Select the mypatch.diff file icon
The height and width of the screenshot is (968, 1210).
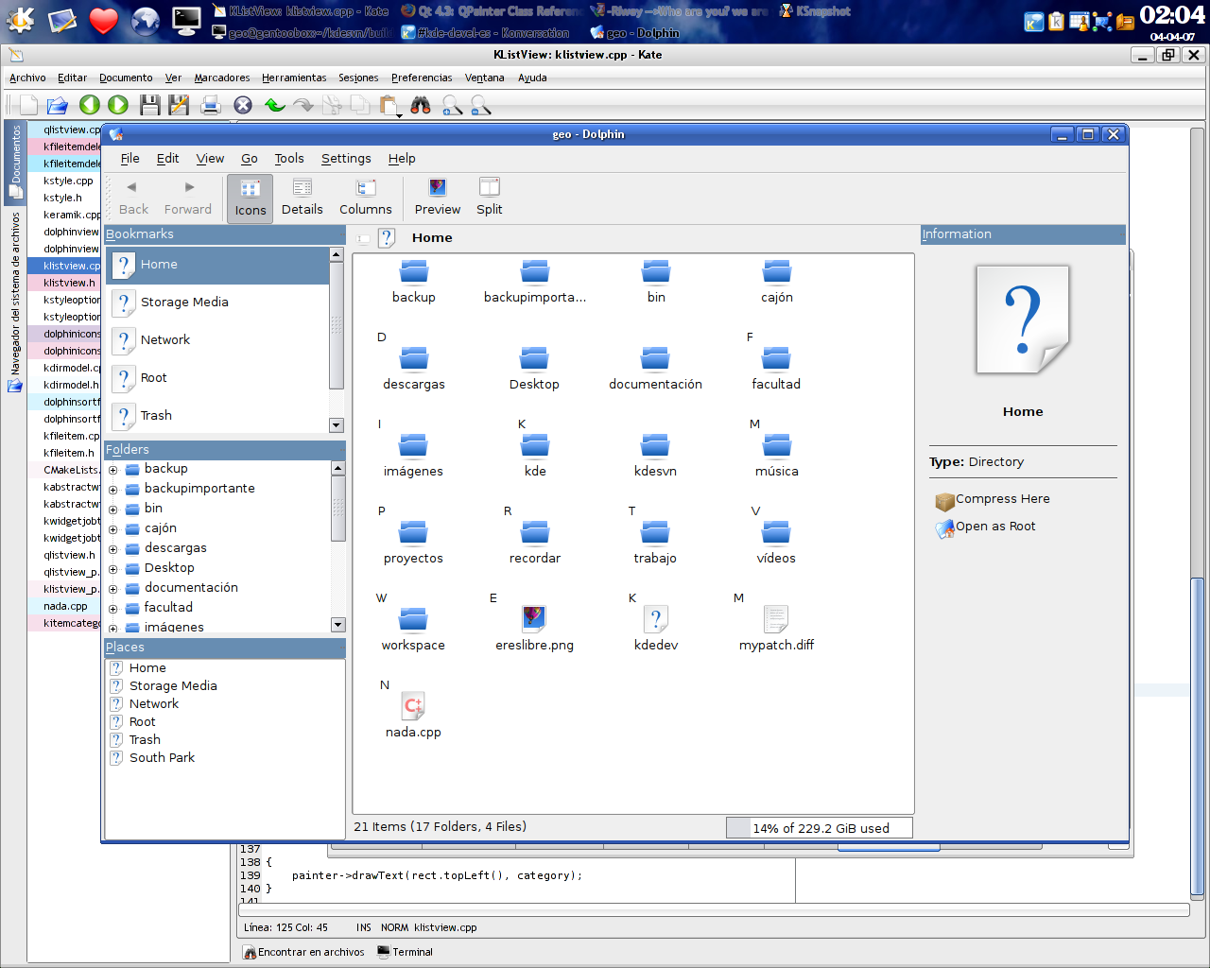click(x=776, y=618)
